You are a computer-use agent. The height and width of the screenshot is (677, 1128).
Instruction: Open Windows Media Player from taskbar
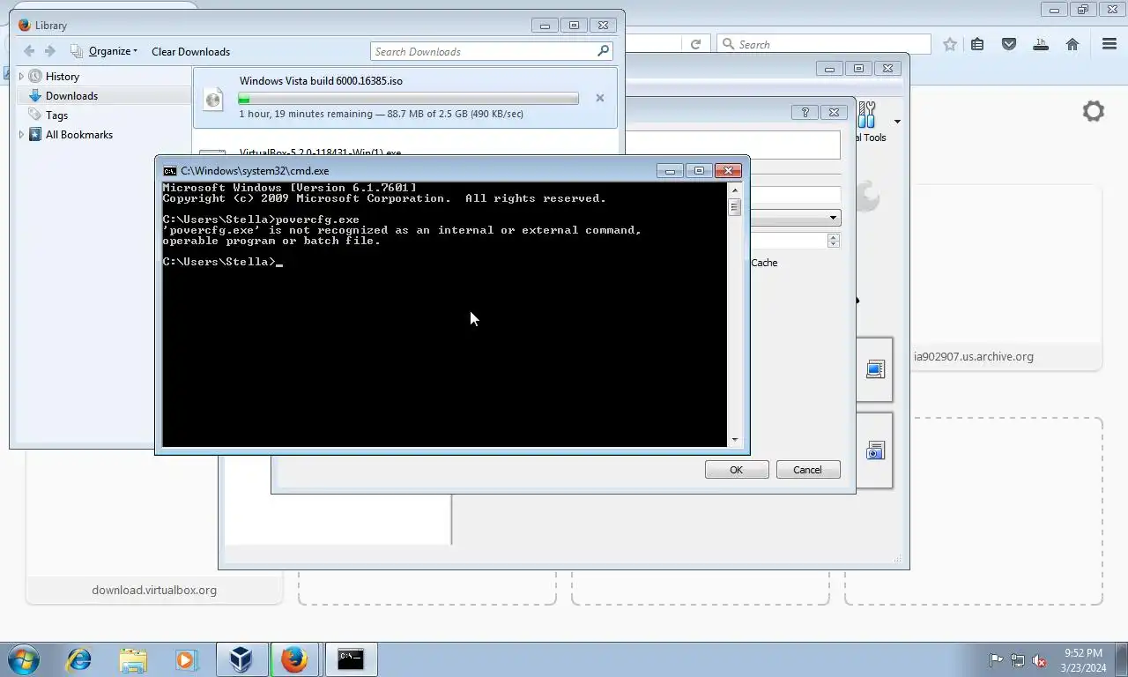pyautogui.click(x=186, y=659)
